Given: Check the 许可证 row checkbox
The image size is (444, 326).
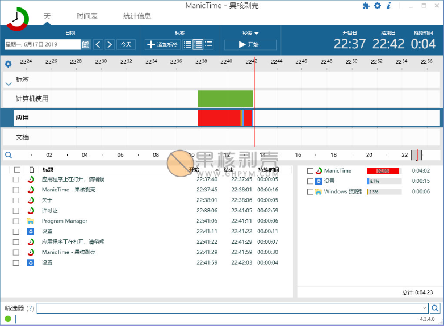Looking at the screenshot, I should coord(16,211).
